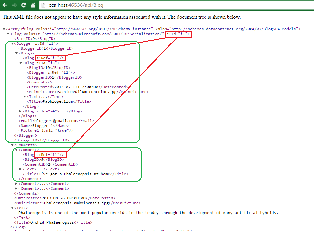Expand the Text node inside first Comment

click(20, 169)
